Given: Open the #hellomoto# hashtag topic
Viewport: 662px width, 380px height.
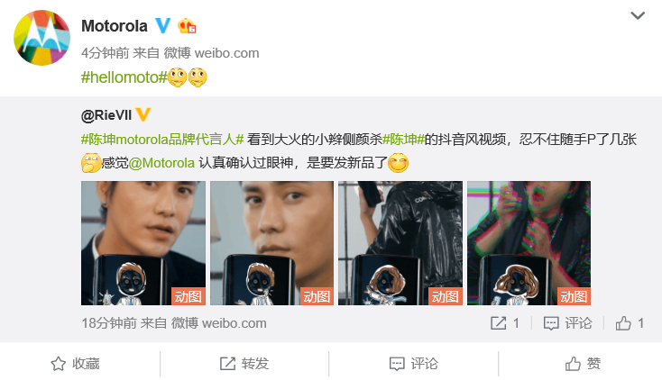Looking at the screenshot, I should tap(124, 77).
